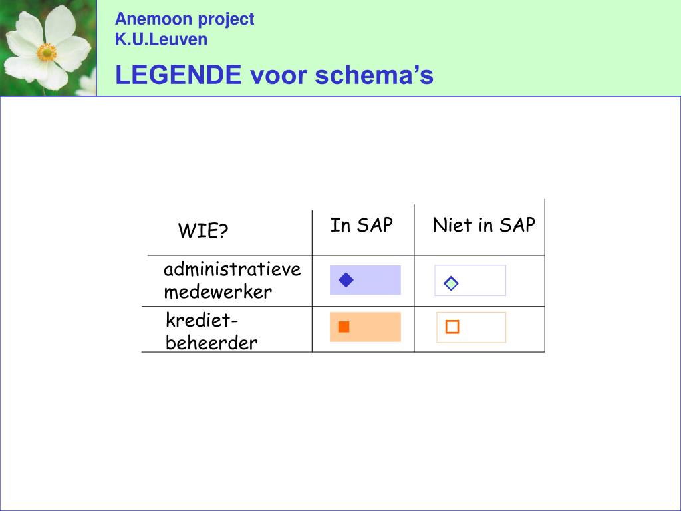The image size is (681, 511).
Task: Click the white anemone flower image
Action: coord(48,48)
